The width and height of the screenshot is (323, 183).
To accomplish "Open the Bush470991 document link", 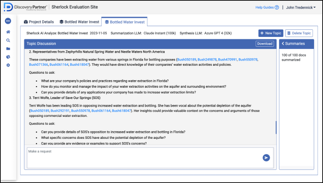I will [227, 60].
